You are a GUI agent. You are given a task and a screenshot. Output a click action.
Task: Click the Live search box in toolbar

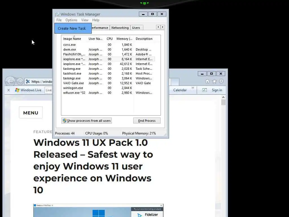(49, 90)
